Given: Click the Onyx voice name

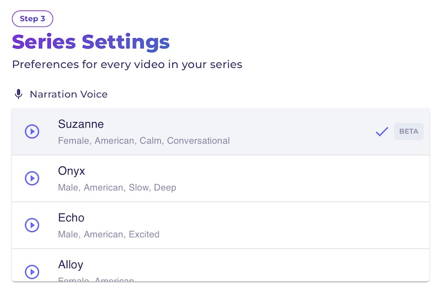Looking at the screenshot, I should 71,171.
